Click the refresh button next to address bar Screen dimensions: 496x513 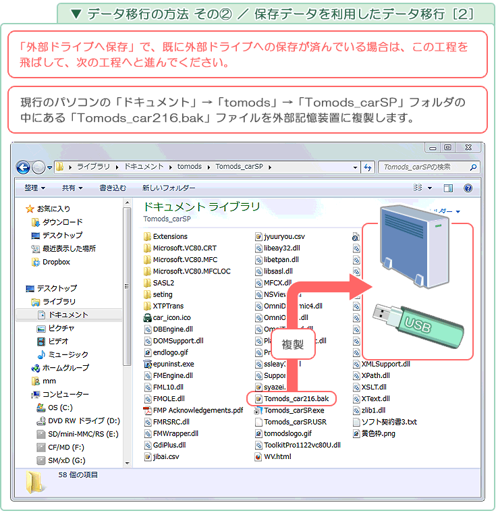point(368,167)
